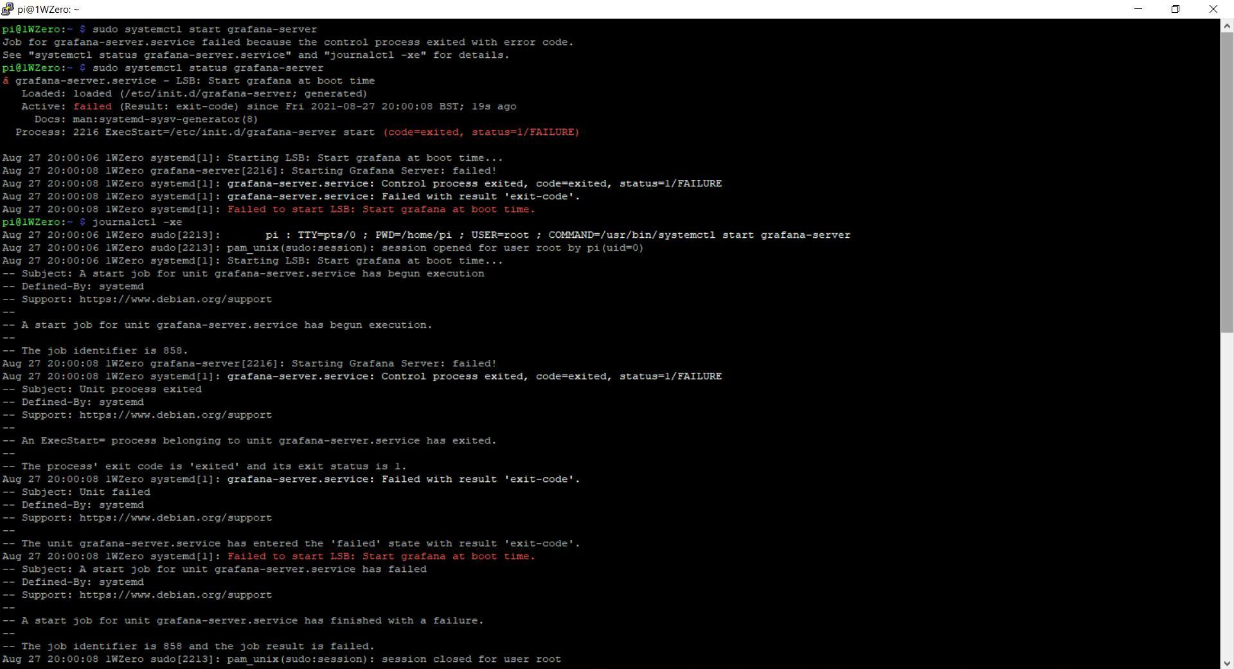Click 'sudo systemctl start grafana-server' command text
The width and height of the screenshot is (1234, 669).
[x=204, y=29]
